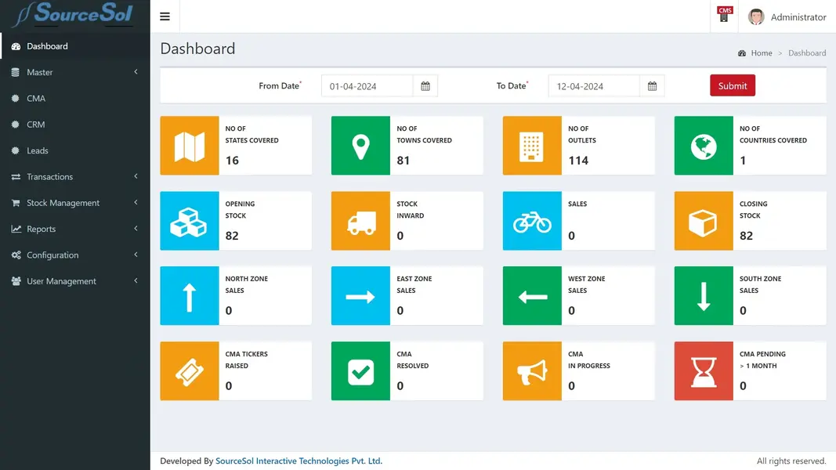Open SourceSol Interactive Technologies footer link
This screenshot has height=470, width=836.
pyautogui.click(x=299, y=461)
